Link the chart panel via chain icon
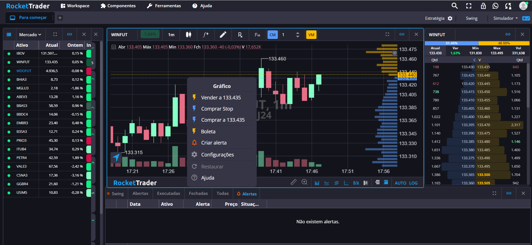The height and width of the screenshot is (245, 532). (x=402, y=34)
